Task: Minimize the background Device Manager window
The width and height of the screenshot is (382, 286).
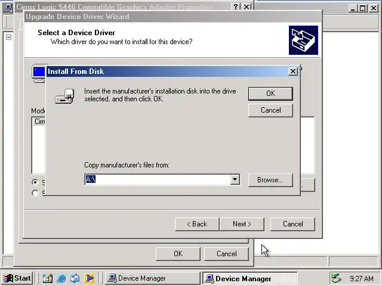Action: pyautogui.click(x=353, y=8)
